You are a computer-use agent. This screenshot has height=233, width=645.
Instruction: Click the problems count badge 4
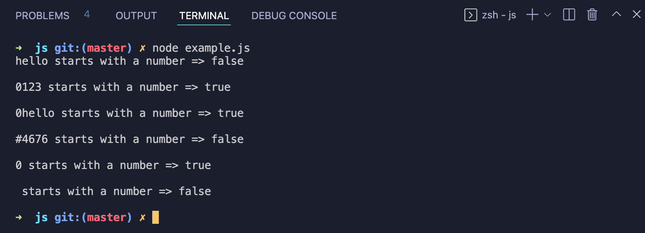point(87,15)
